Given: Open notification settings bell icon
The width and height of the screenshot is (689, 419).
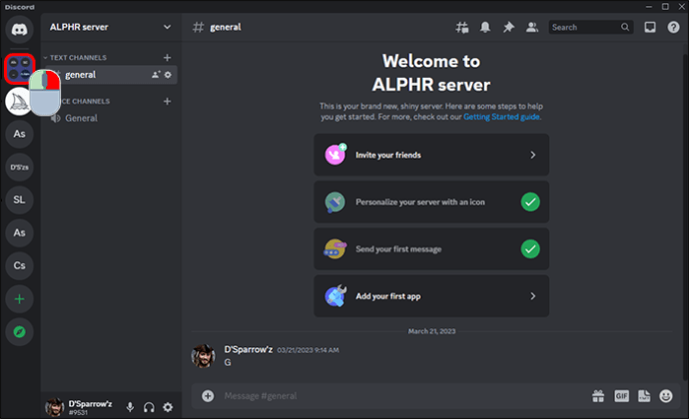Looking at the screenshot, I should (x=485, y=27).
